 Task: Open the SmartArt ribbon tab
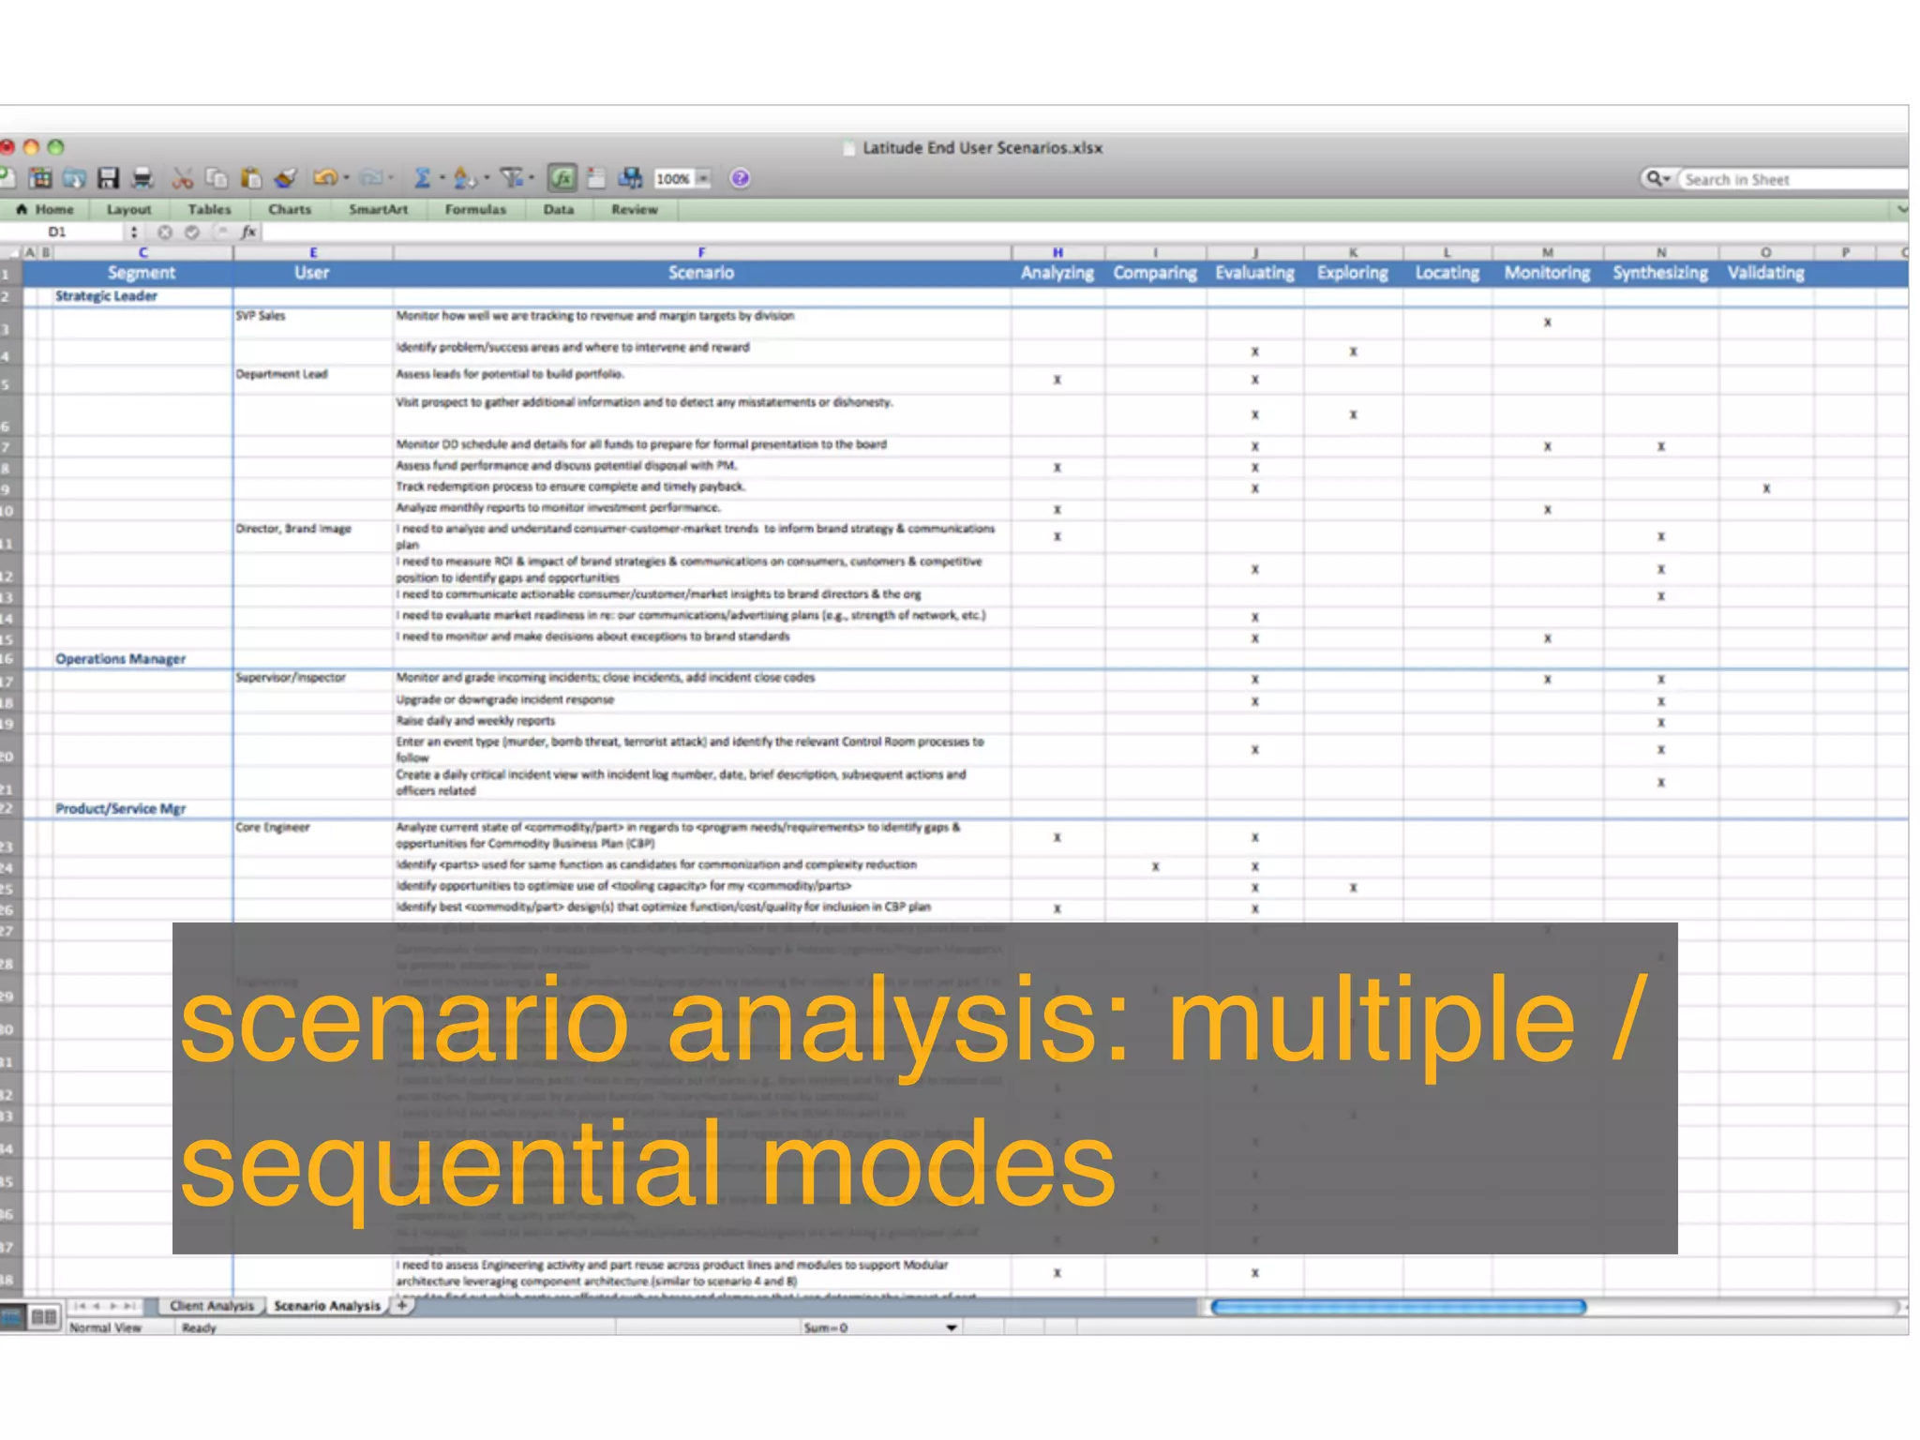[x=378, y=209]
